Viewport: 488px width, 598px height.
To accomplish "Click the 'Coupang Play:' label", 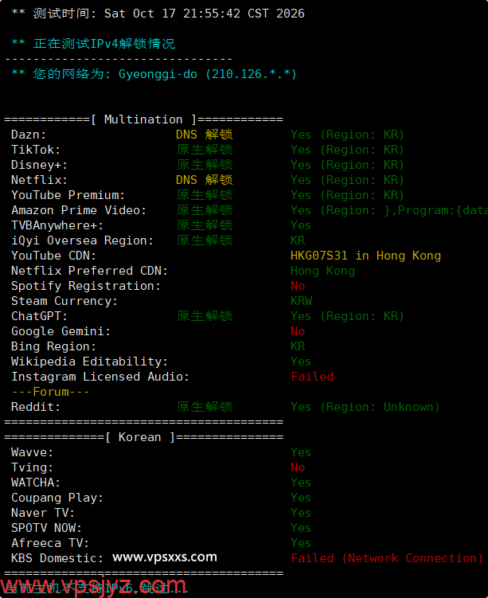I will tap(57, 498).
